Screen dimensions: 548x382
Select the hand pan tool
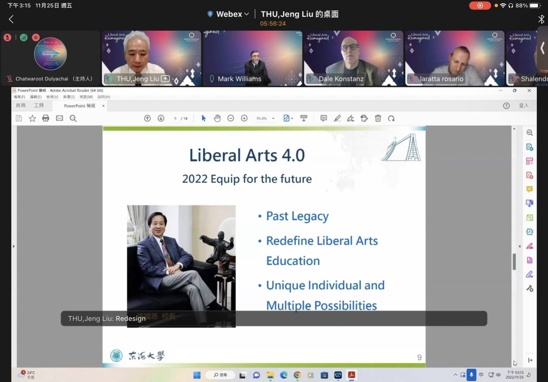click(x=217, y=118)
